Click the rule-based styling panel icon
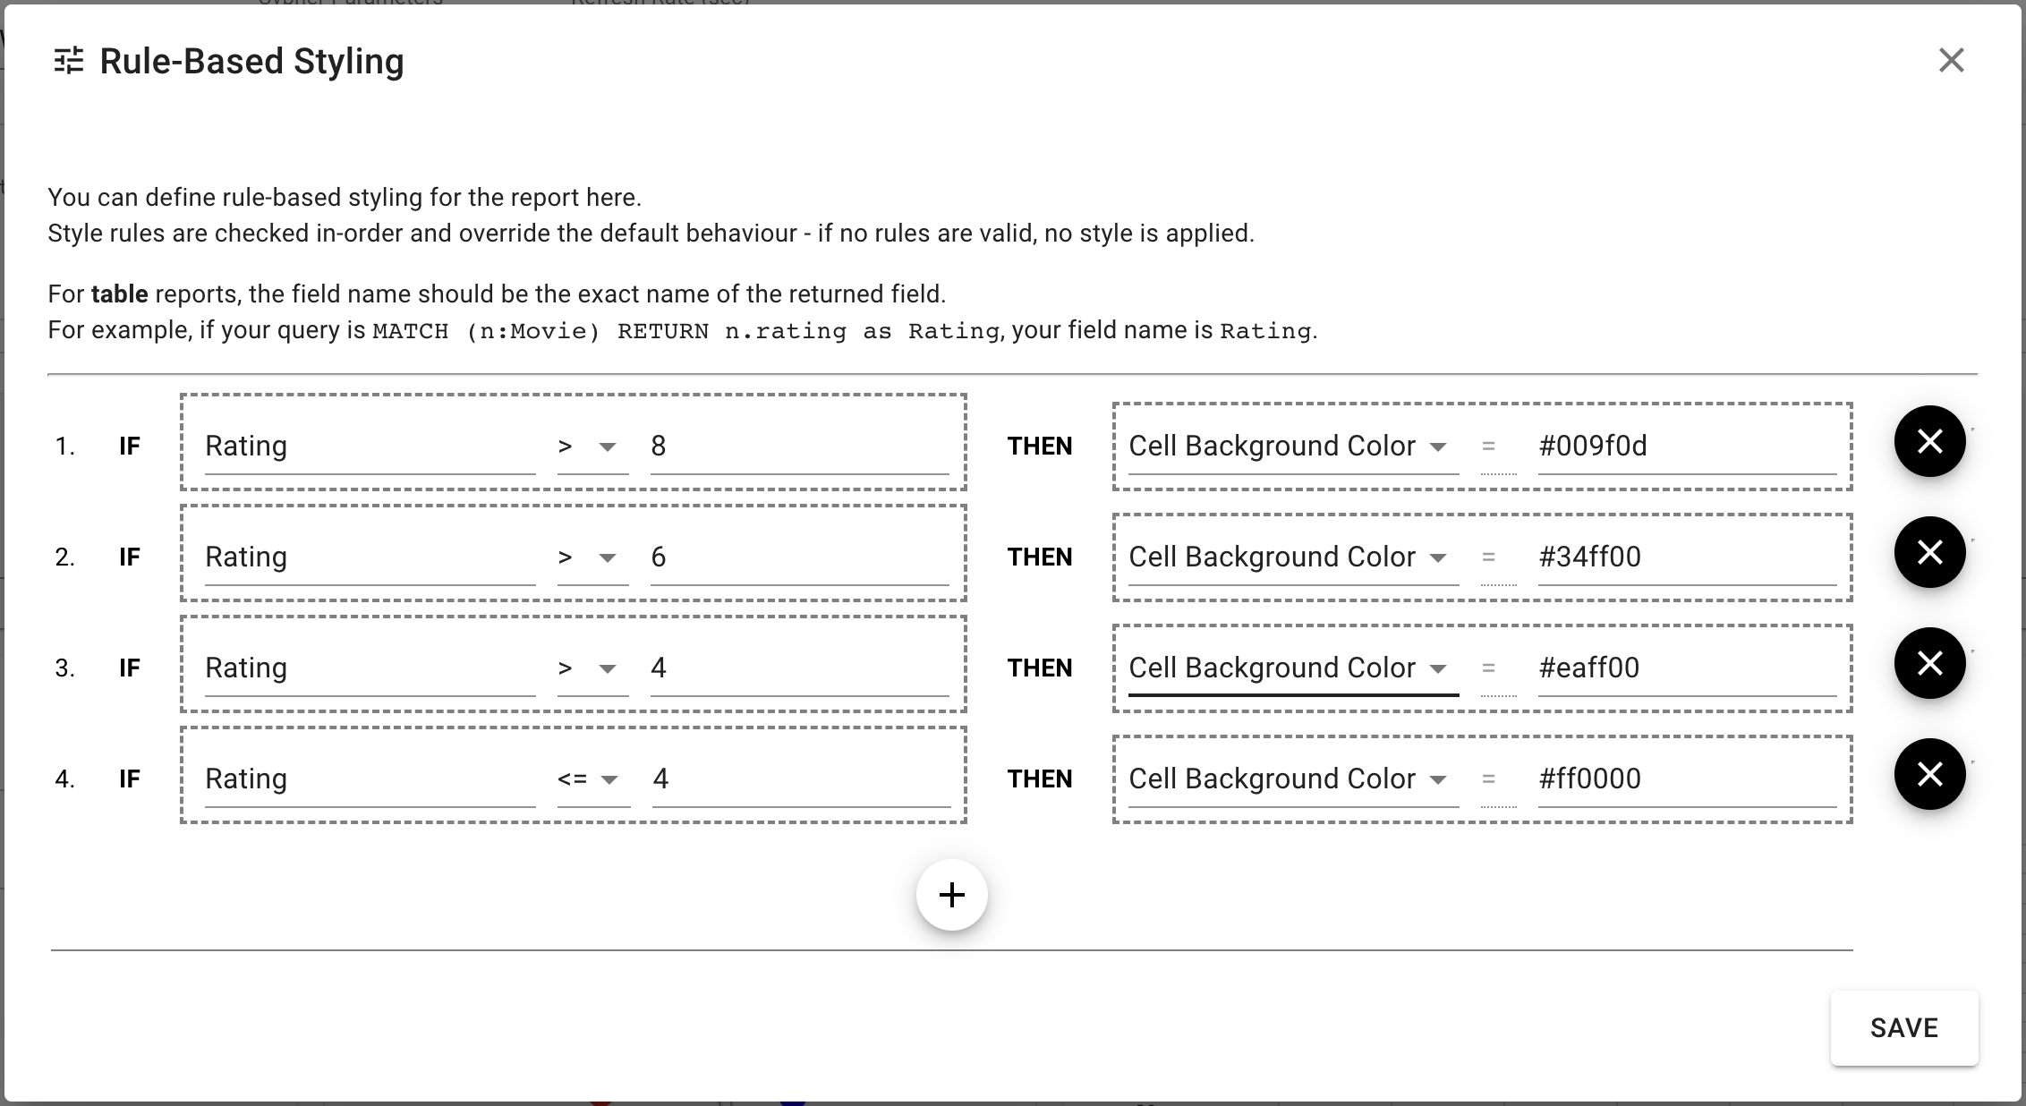Screen dimensions: 2026x1106 click(68, 60)
